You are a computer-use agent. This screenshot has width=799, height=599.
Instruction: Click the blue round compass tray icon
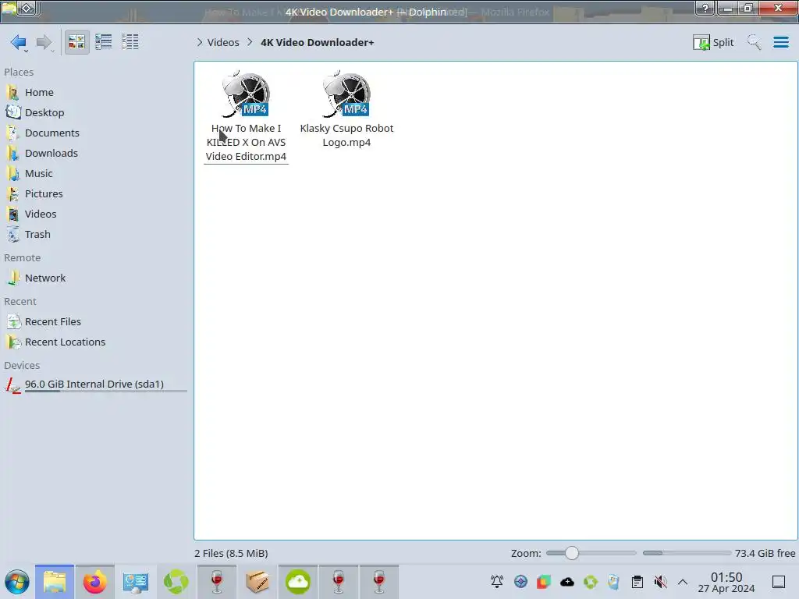(520, 582)
